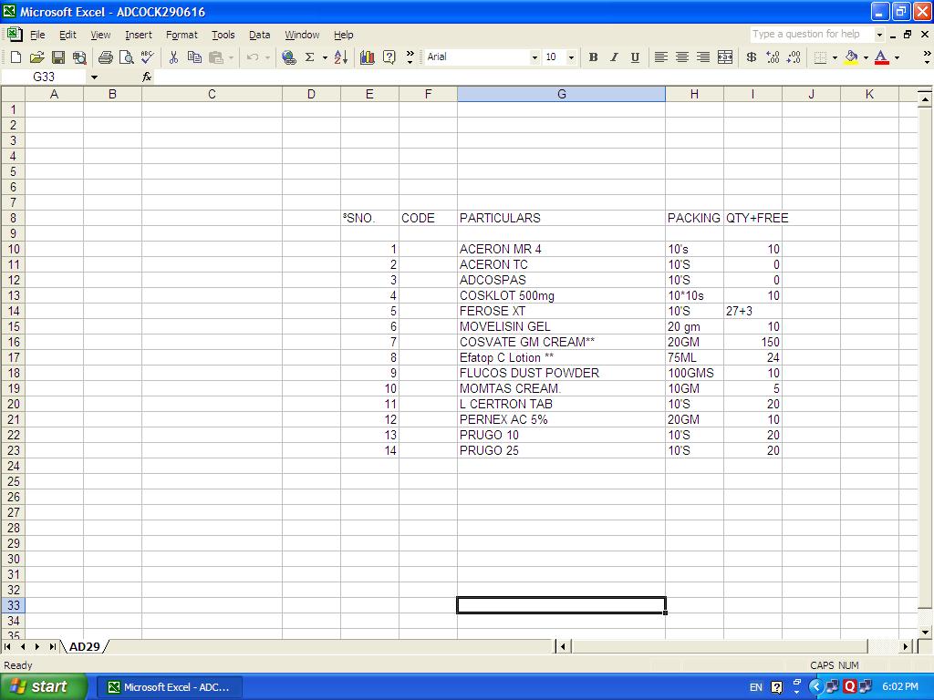Run the Spelling check

pos(147,57)
